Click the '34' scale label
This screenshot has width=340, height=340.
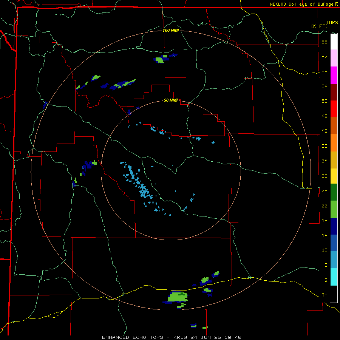tap(325, 161)
